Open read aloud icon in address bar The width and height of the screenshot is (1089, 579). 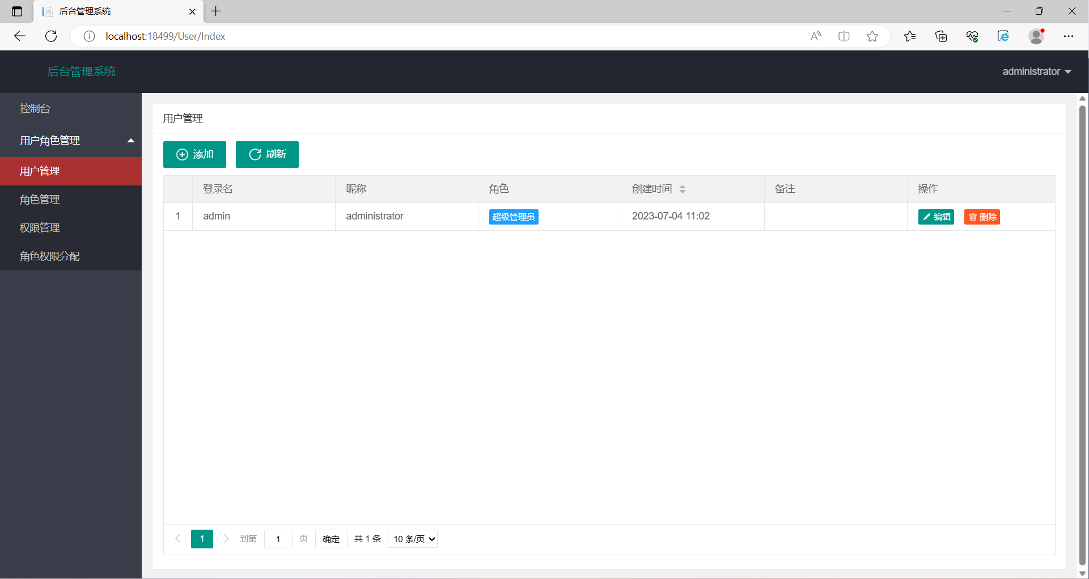pos(816,36)
